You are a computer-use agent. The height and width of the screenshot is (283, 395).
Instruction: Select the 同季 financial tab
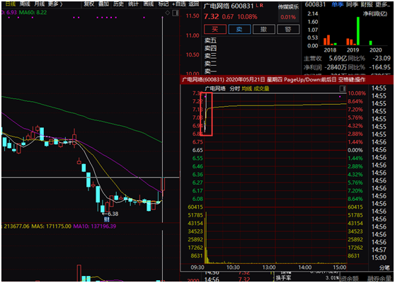(x=352, y=4)
